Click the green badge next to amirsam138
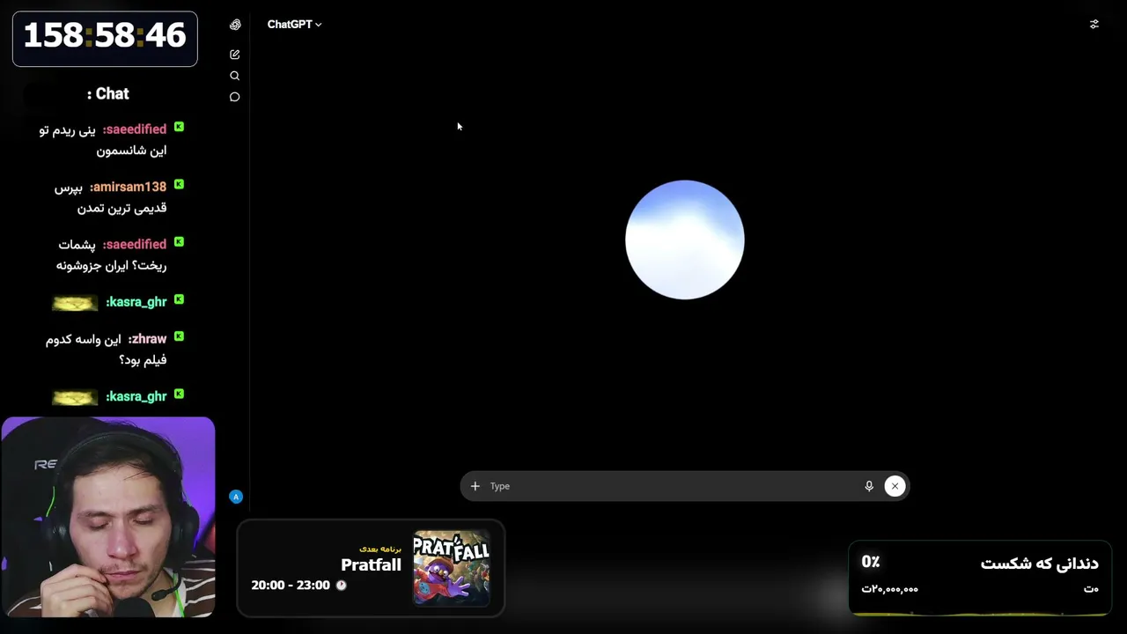 [x=179, y=185]
